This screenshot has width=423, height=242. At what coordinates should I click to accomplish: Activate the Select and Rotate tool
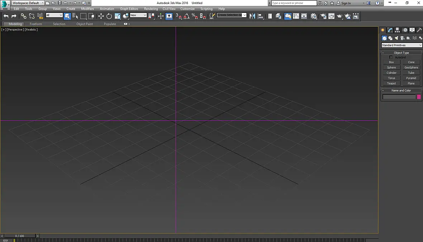pos(109,16)
